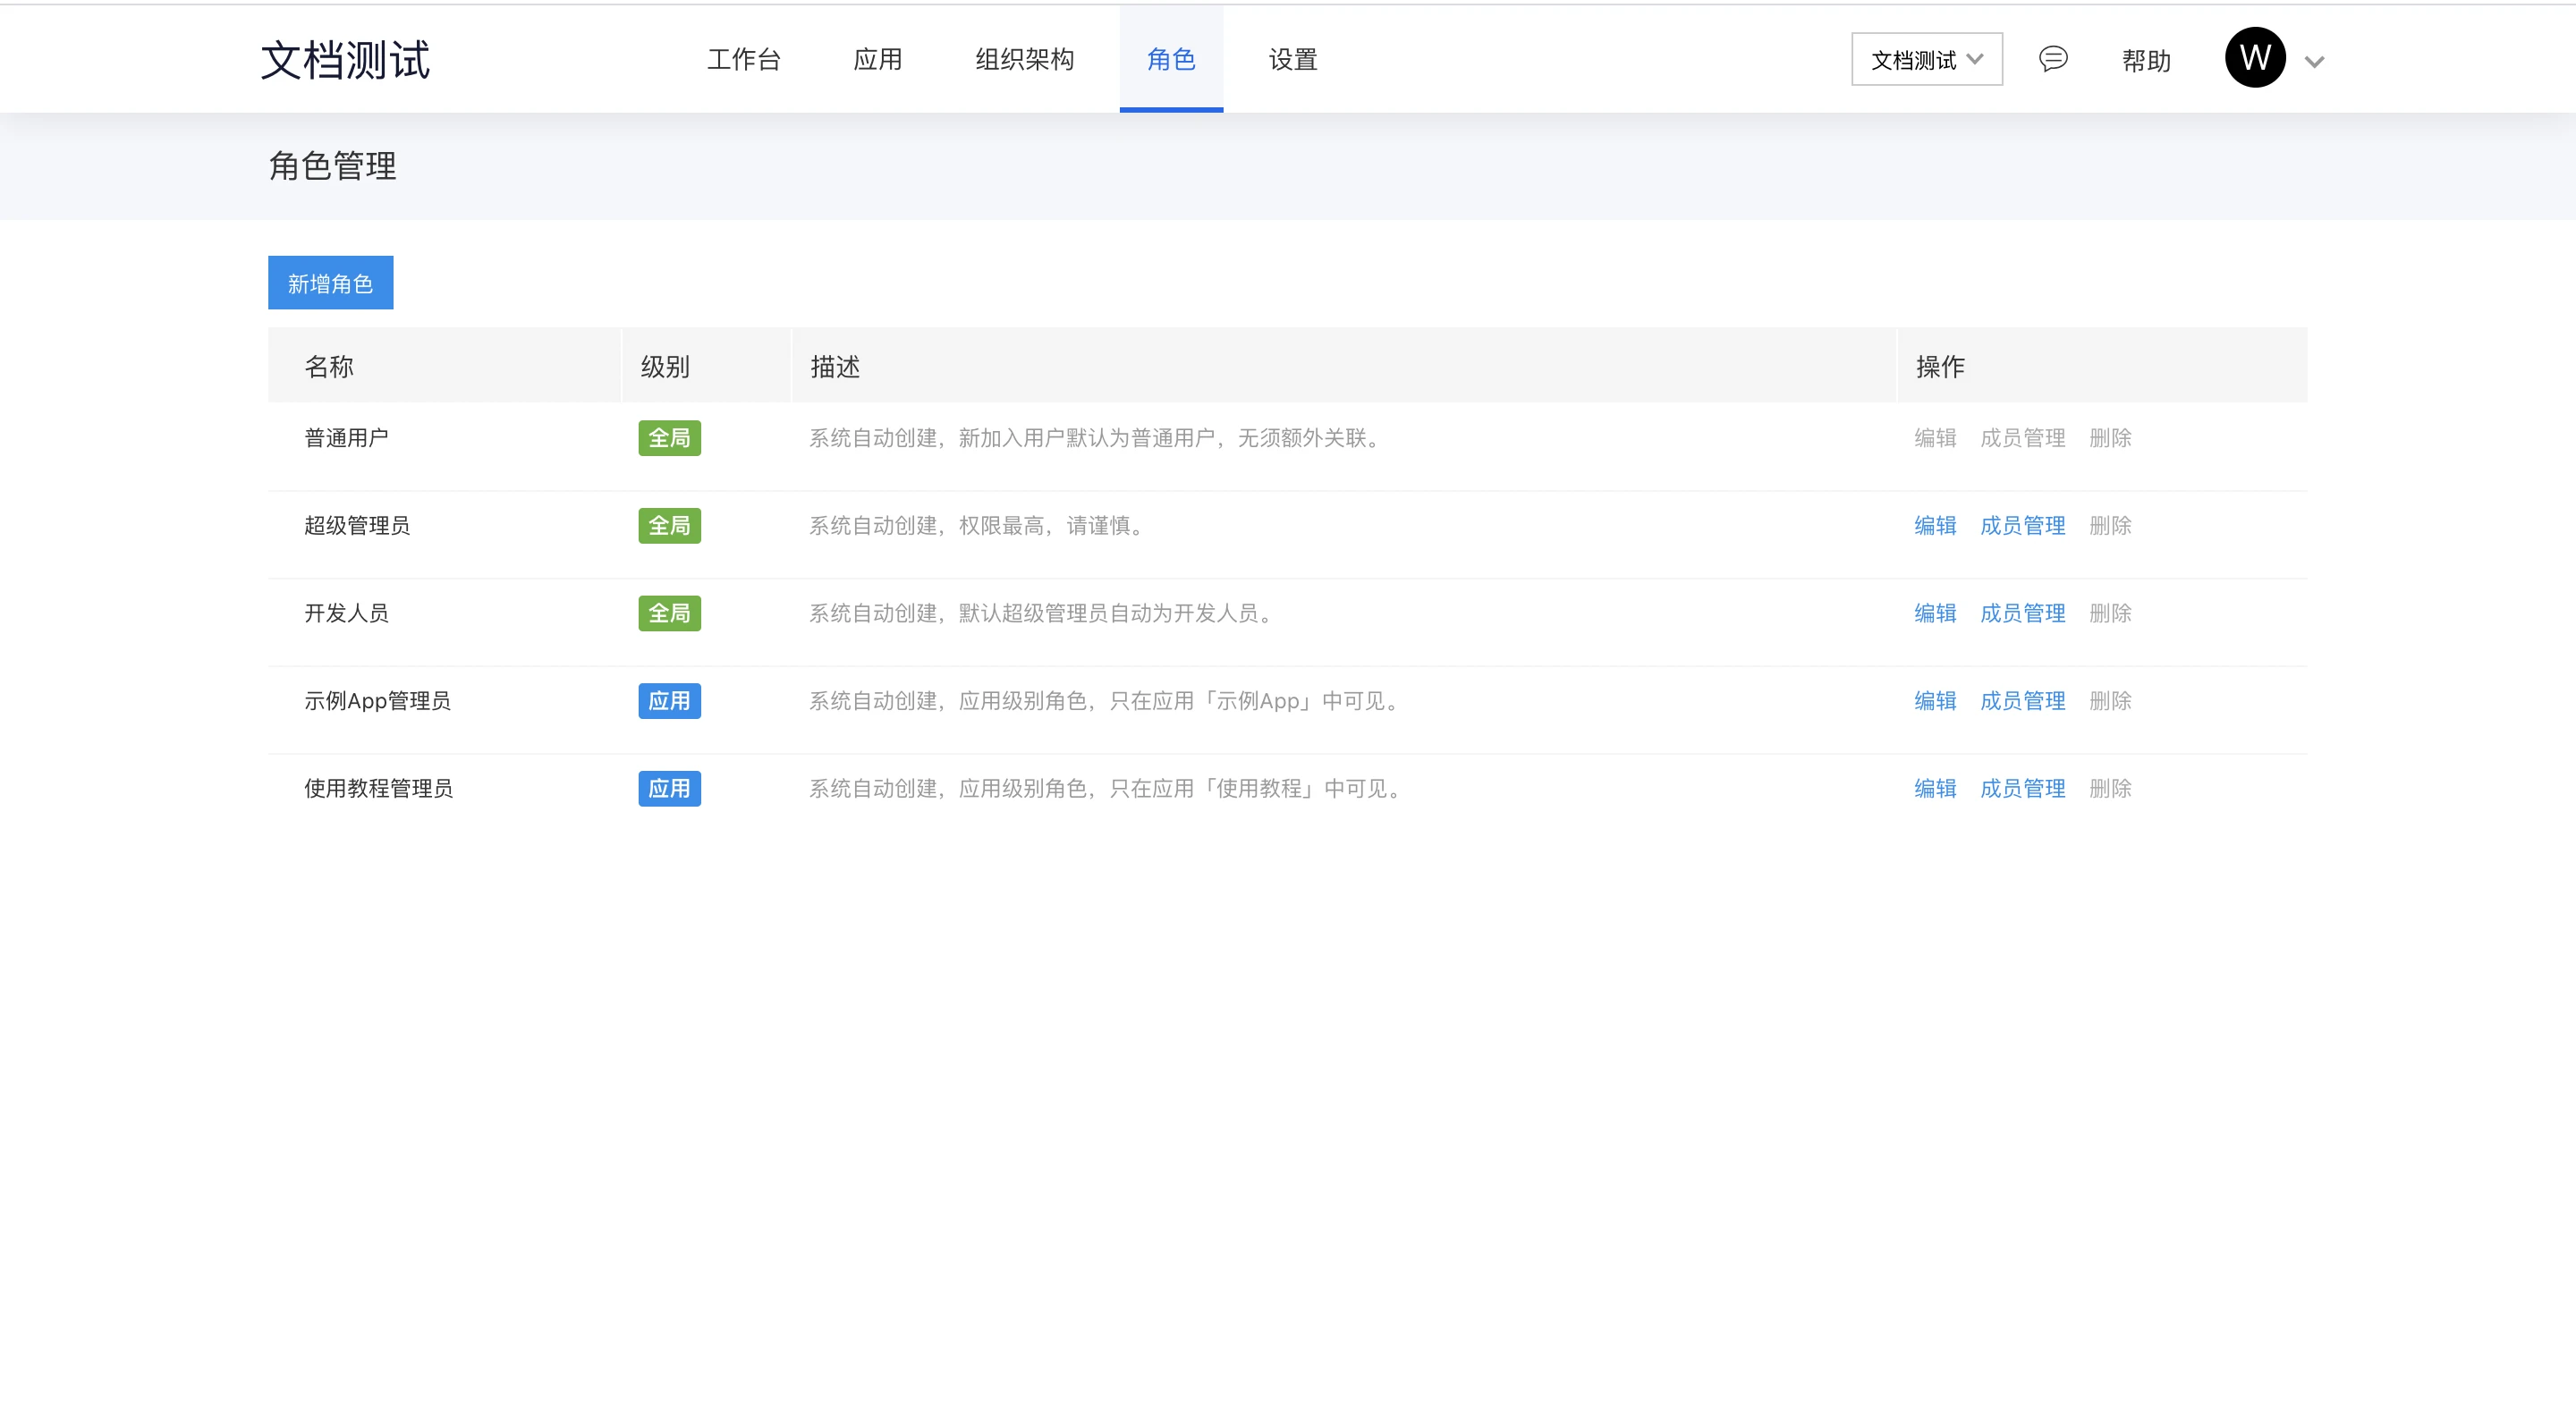2576x1404 pixels.
Task: Open the 设置 tab
Action: [1292, 60]
